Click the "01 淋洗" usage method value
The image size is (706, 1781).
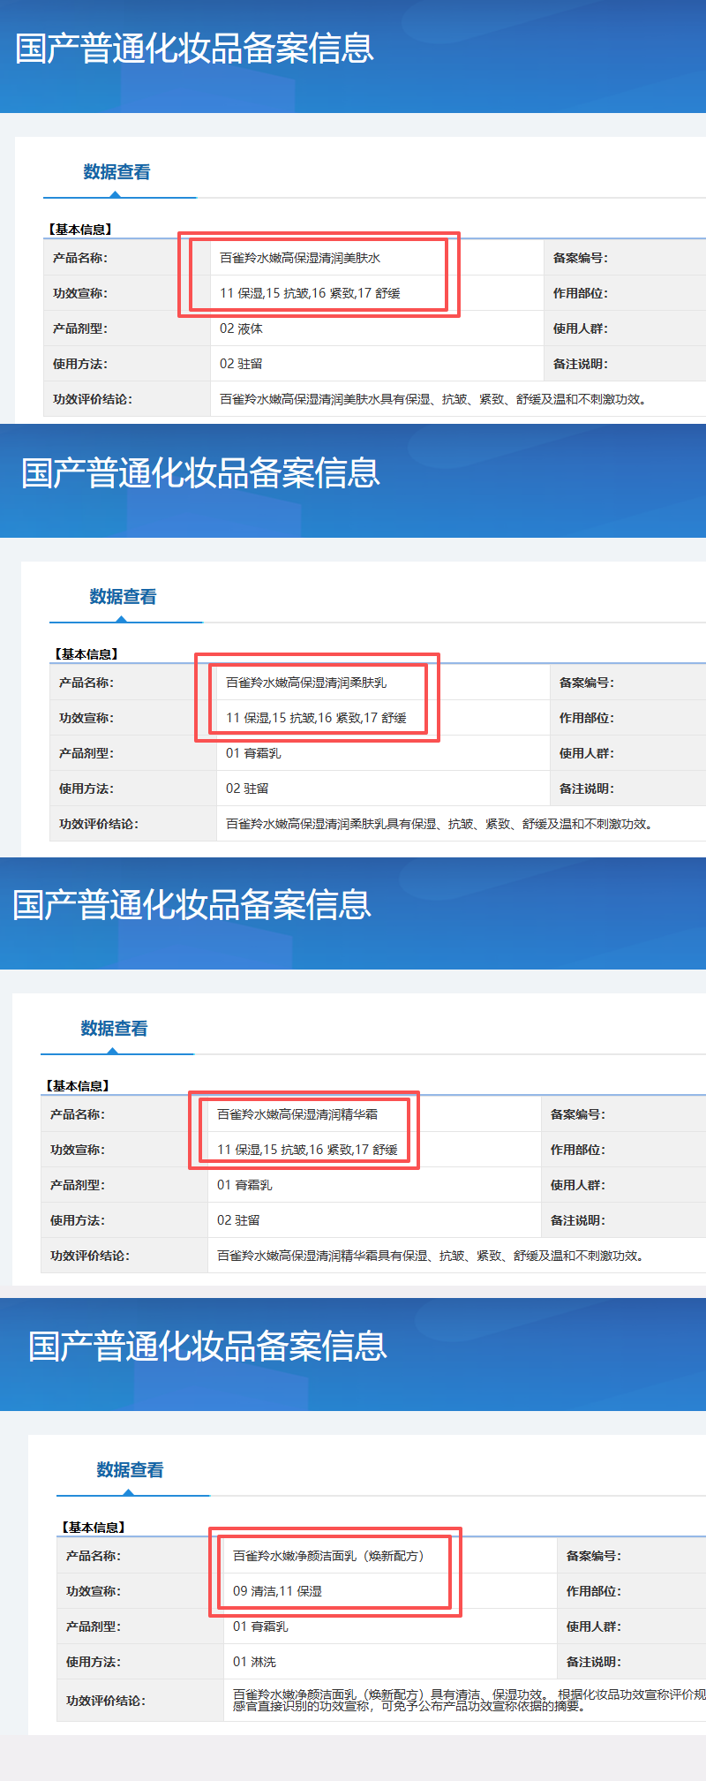click(x=254, y=1662)
